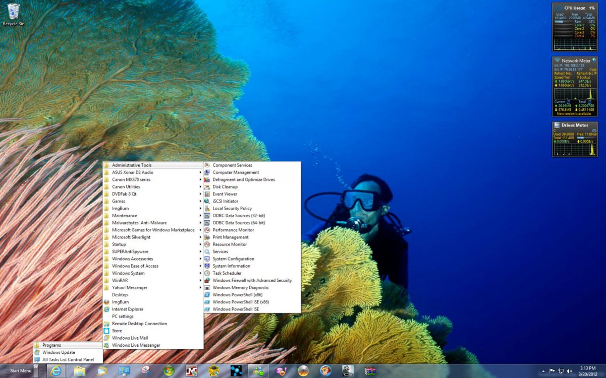Launch Computer Management
The image size is (606, 378).
pyautogui.click(x=252, y=172)
